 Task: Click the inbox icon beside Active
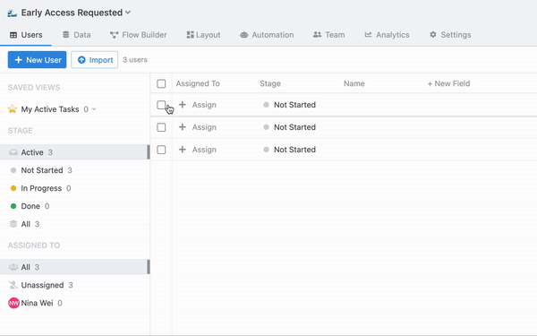click(x=13, y=152)
